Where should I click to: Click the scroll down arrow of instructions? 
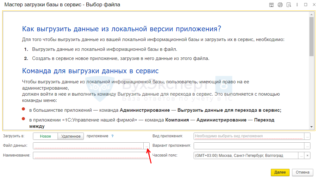tap(311, 127)
